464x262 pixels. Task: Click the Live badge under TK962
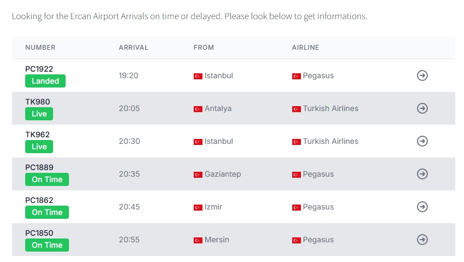point(39,147)
